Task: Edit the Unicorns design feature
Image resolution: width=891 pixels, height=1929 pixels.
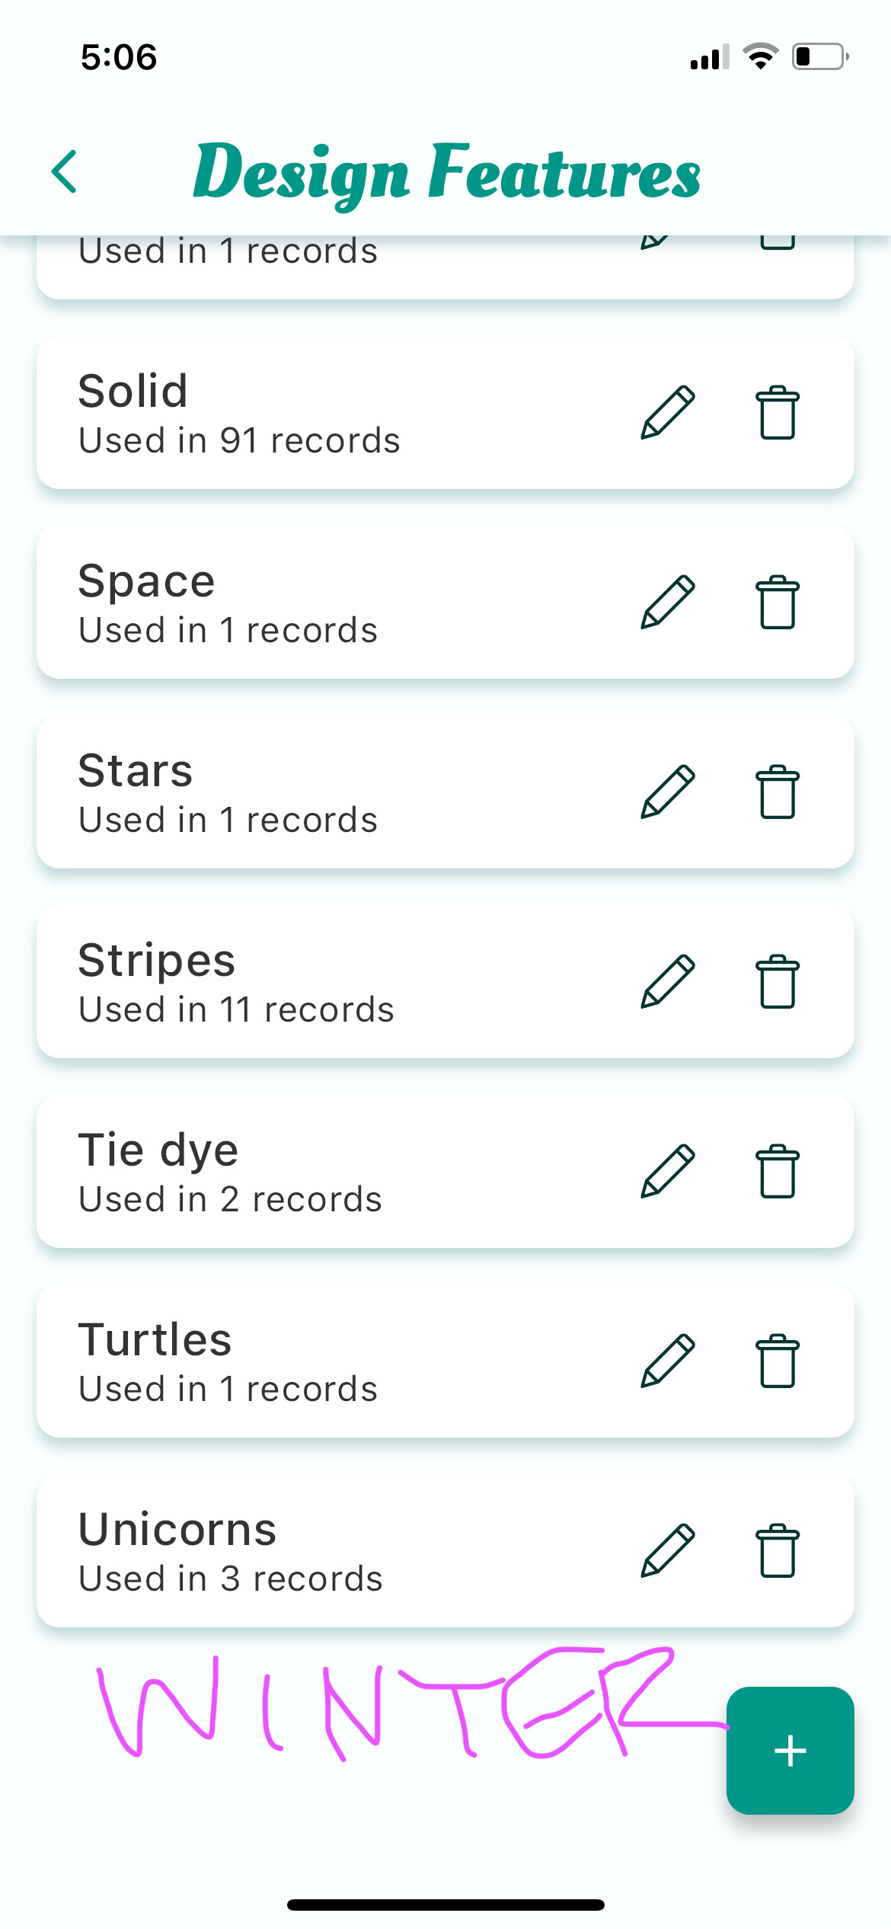Action: 667,1550
